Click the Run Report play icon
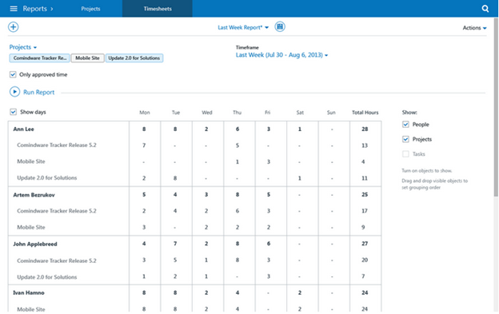This screenshot has width=499, height=314. click(14, 92)
